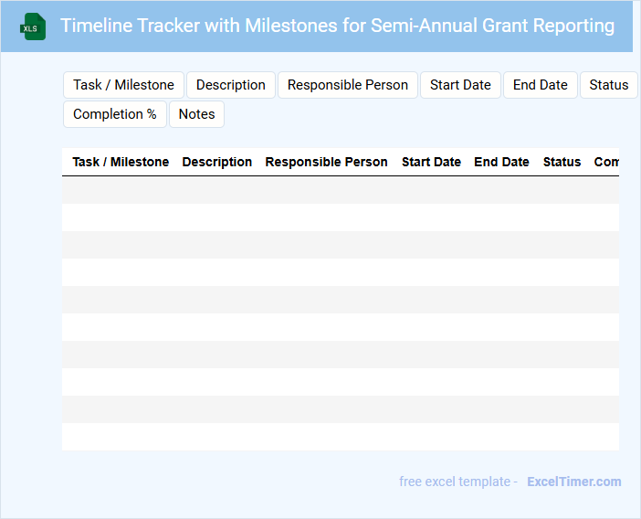Screen dimensions: 641x519
Task: Select the 'Start Date' table column header
Action: point(431,162)
